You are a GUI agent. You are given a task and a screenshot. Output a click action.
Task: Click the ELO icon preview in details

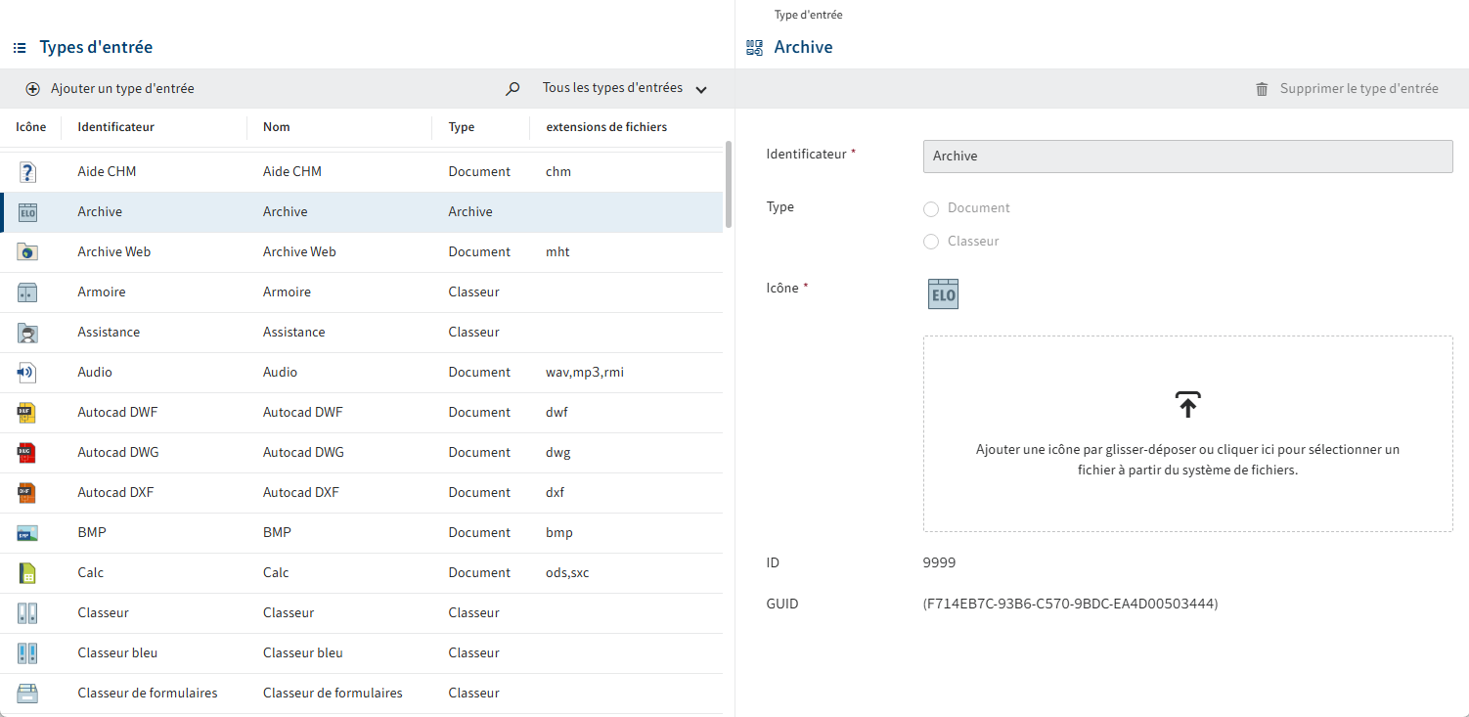943,293
